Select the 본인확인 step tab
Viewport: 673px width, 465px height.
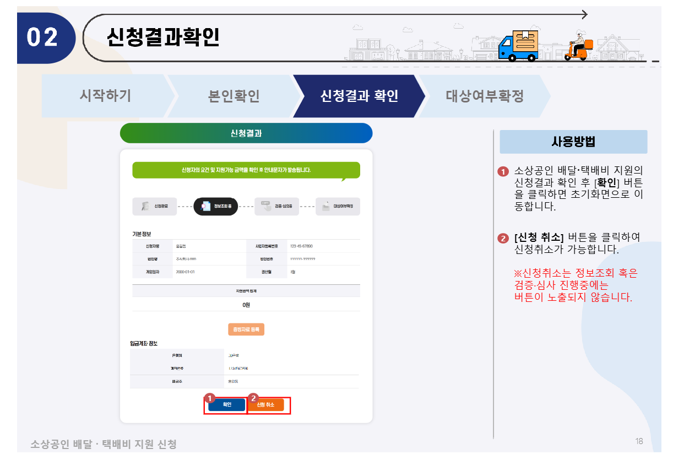click(234, 96)
